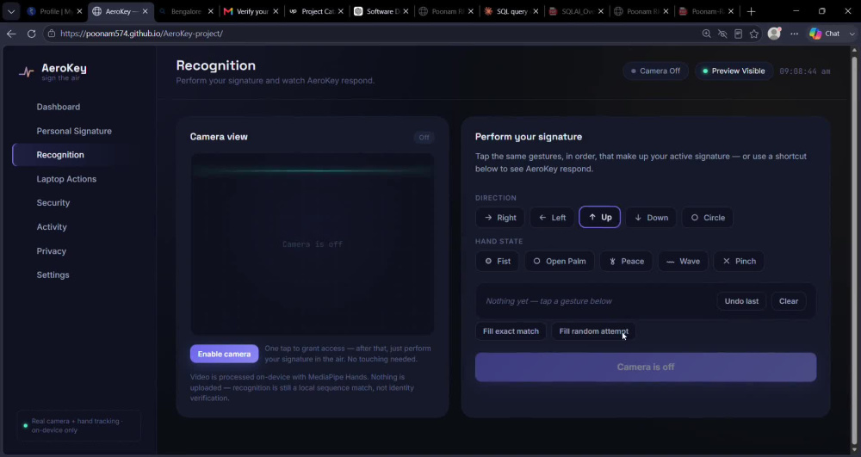Close the AeroKey tab
The width and height of the screenshot is (861, 457).
(145, 11)
